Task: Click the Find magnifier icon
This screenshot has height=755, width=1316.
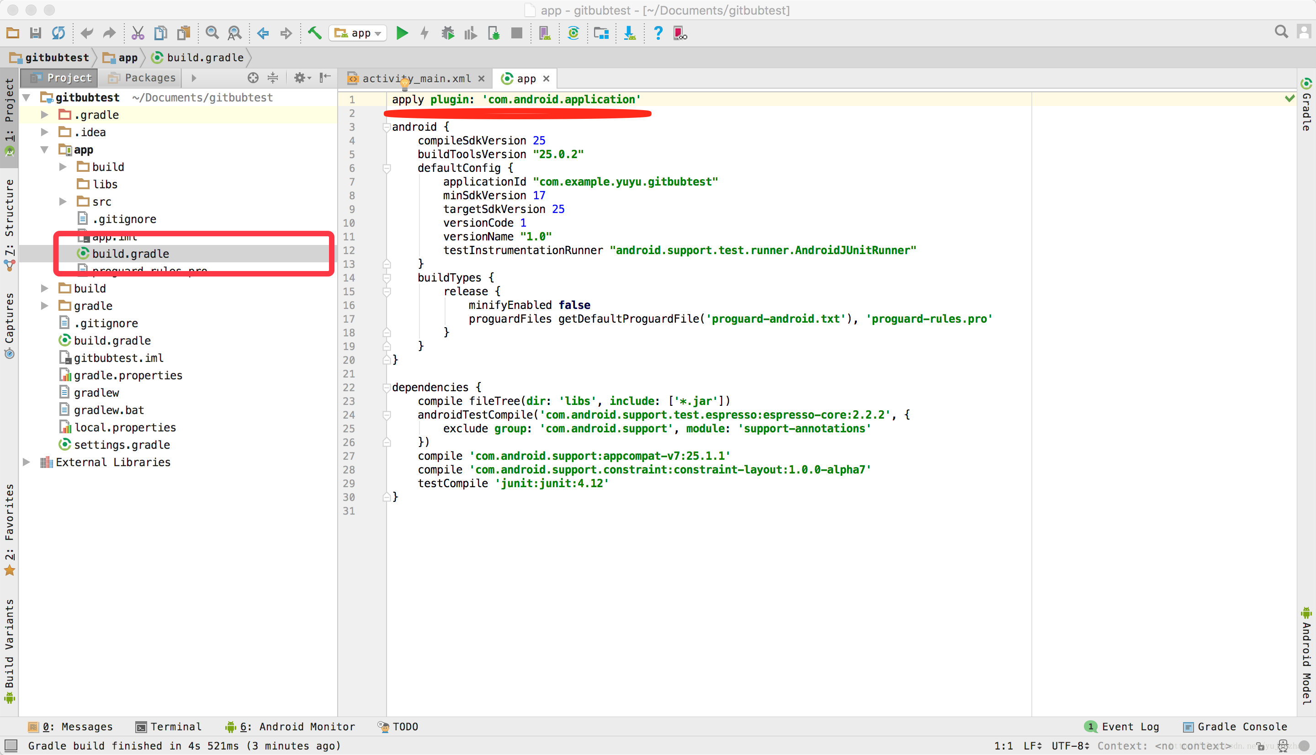Action: (212, 33)
